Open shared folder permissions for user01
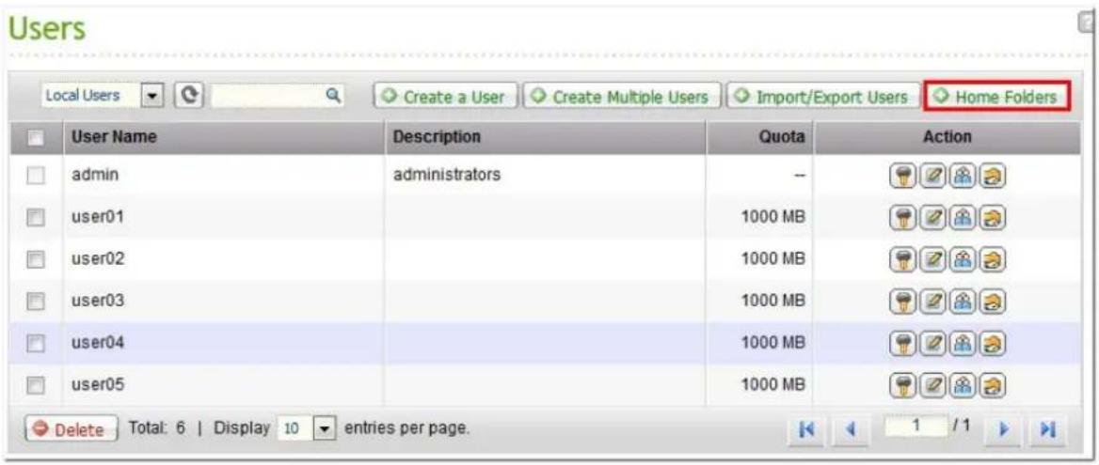 pos(992,217)
